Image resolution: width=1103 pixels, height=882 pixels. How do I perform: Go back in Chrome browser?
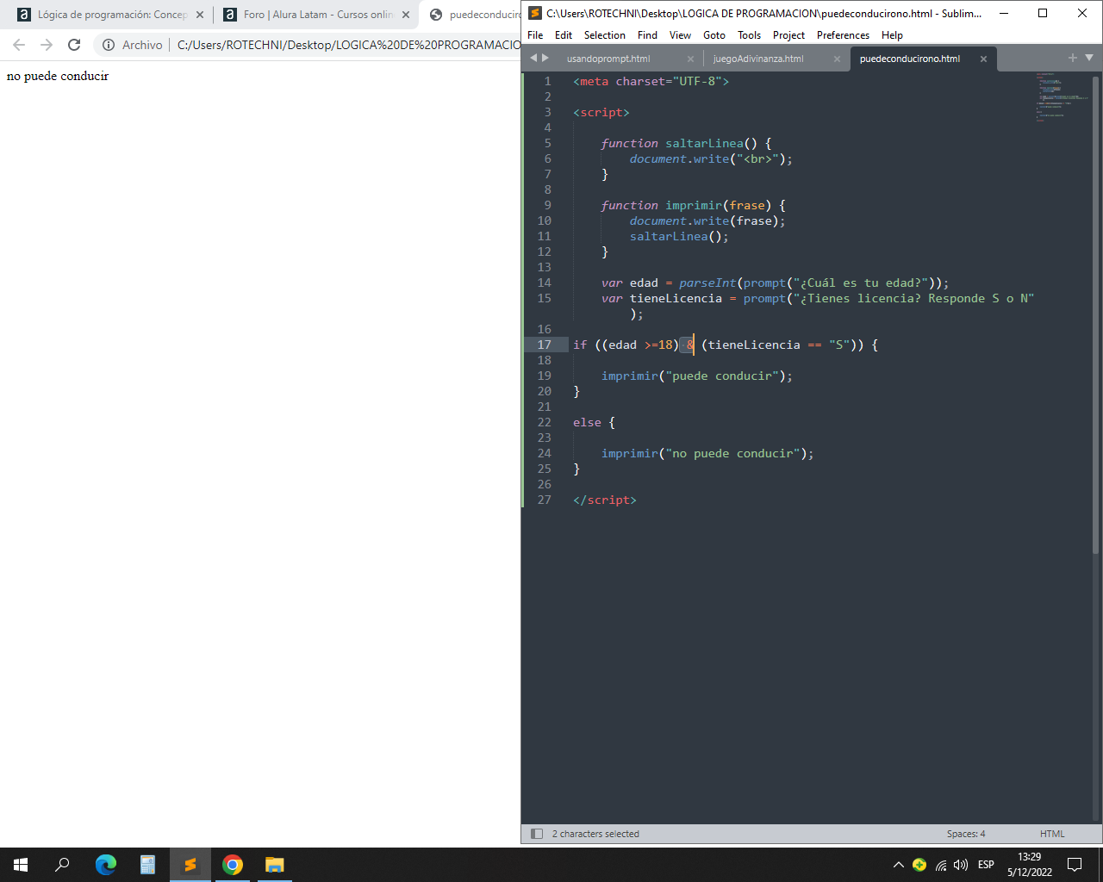pos(19,45)
